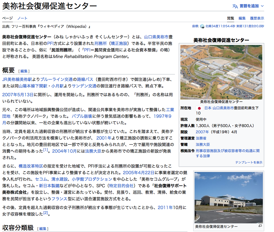Open the 新日本製鐵 link
The width and height of the screenshot is (274, 232).
point(49,186)
